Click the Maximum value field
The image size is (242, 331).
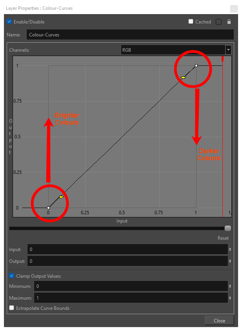[x=131, y=298]
